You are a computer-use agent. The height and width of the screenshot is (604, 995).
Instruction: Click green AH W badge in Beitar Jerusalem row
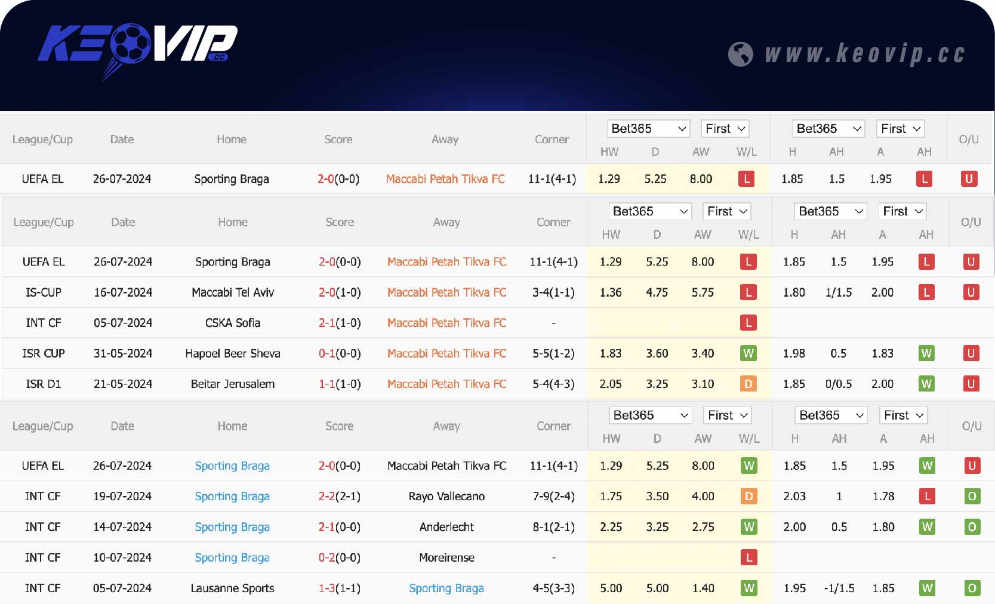click(926, 384)
